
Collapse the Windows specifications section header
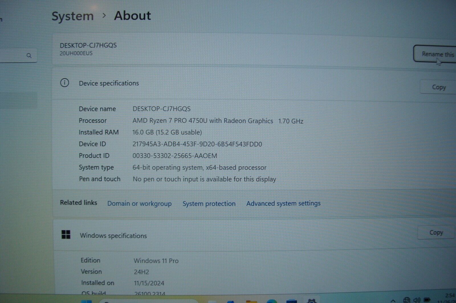click(254, 235)
